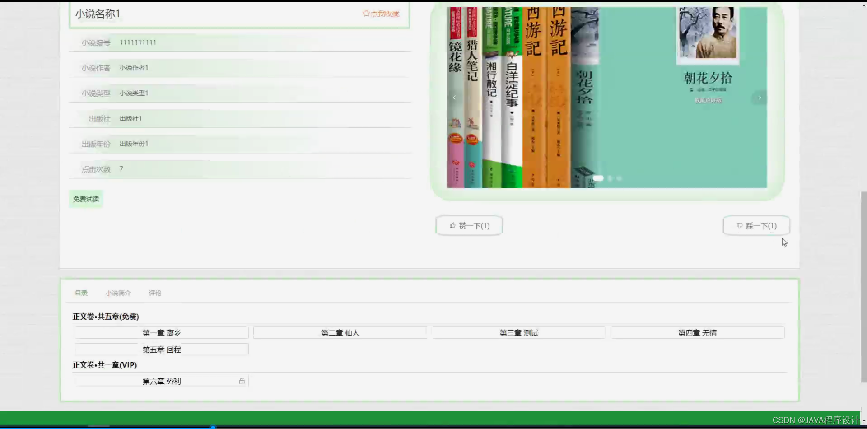Click the thumbs-up icon in 赞一下
Screen dimensions: 867x429
click(x=452, y=225)
